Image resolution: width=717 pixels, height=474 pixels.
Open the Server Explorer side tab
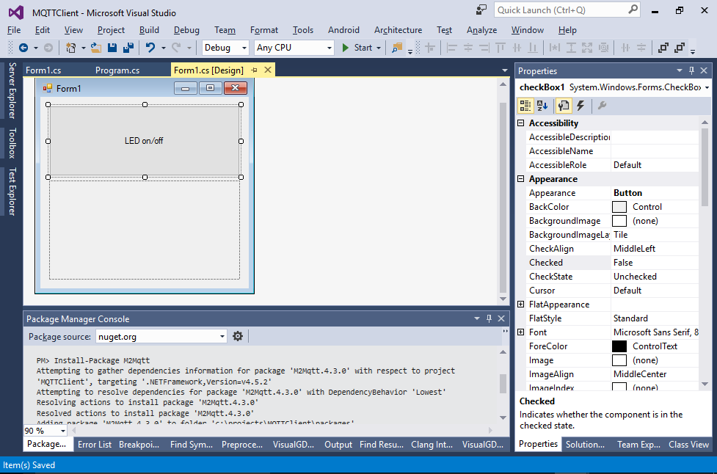[12, 90]
